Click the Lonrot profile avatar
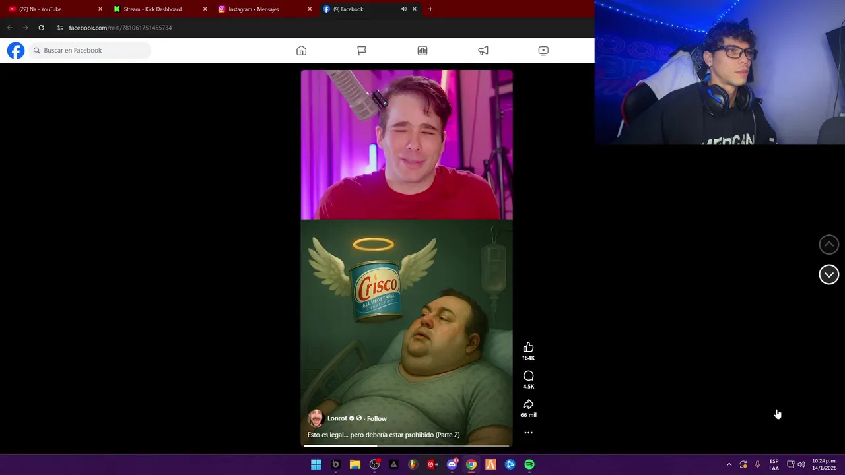This screenshot has height=475, width=845. pyautogui.click(x=316, y=418)
